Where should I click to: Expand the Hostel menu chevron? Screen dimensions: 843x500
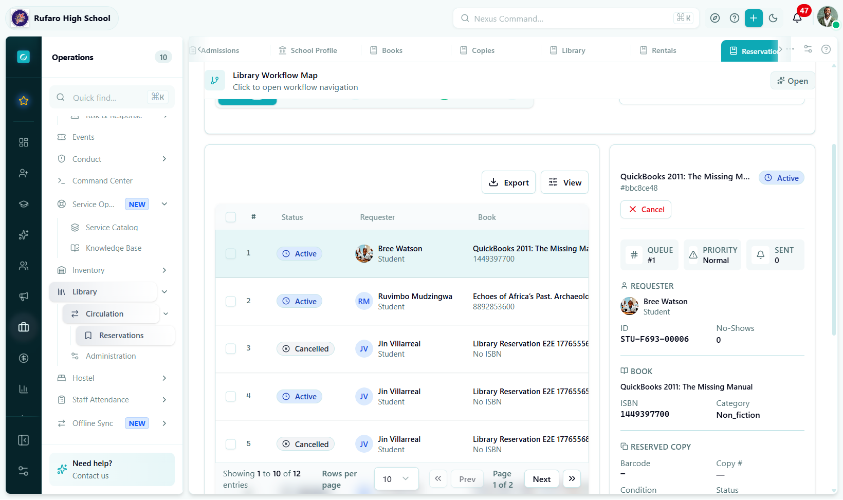pyautogui.click(x=164, y=378)
